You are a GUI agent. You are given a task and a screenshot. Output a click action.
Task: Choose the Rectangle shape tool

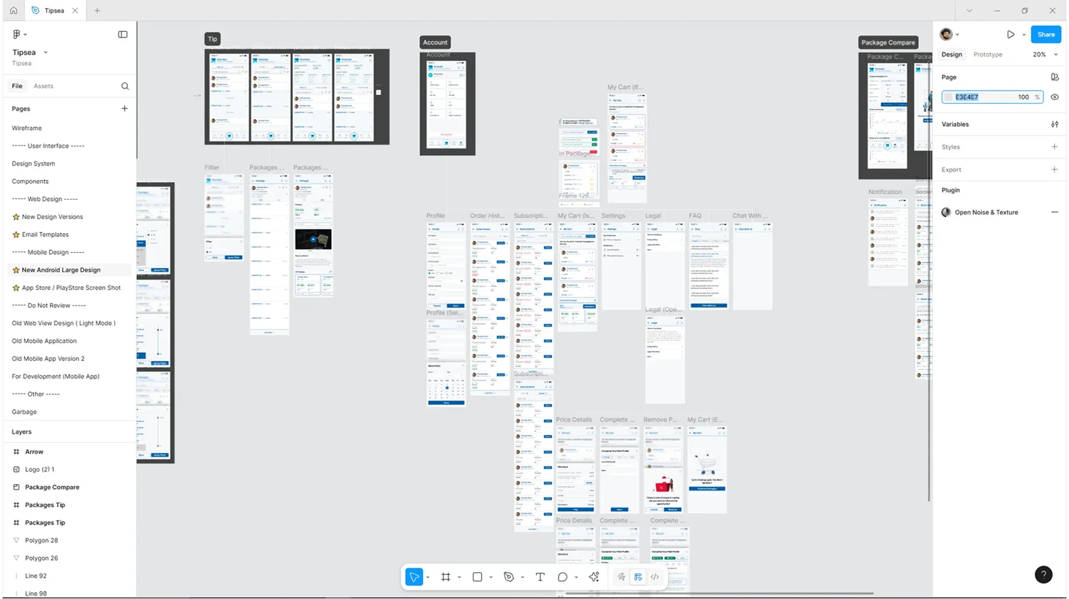pos(477,577)
